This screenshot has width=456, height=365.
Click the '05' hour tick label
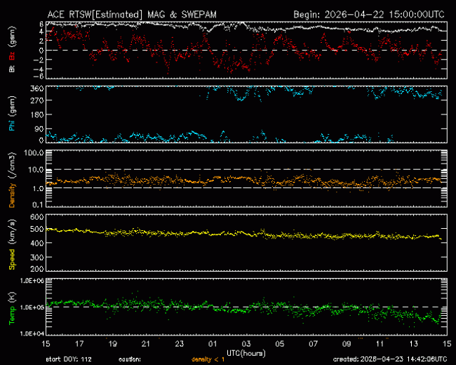pos(279,344)
